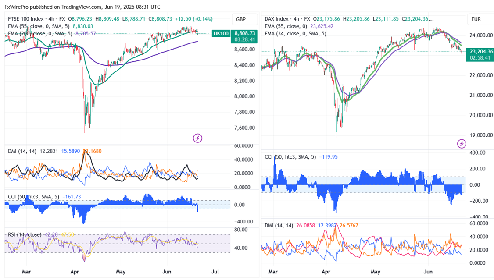This screenshot has height=280, width=494.
Task: Click the DAX EMA 55 value 23,625.42
Action: 322,26
